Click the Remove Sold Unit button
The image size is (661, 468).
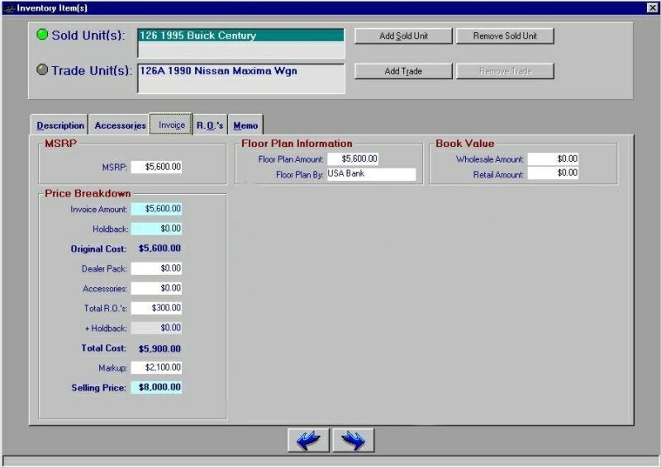click(505, 35)
